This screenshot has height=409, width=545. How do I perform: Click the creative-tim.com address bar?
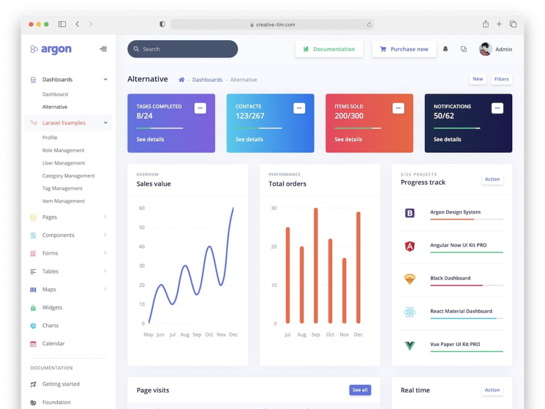[272, 25]
